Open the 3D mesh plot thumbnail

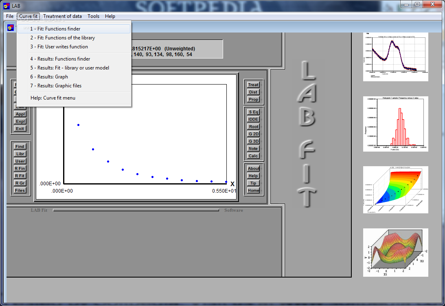(396, 252)
